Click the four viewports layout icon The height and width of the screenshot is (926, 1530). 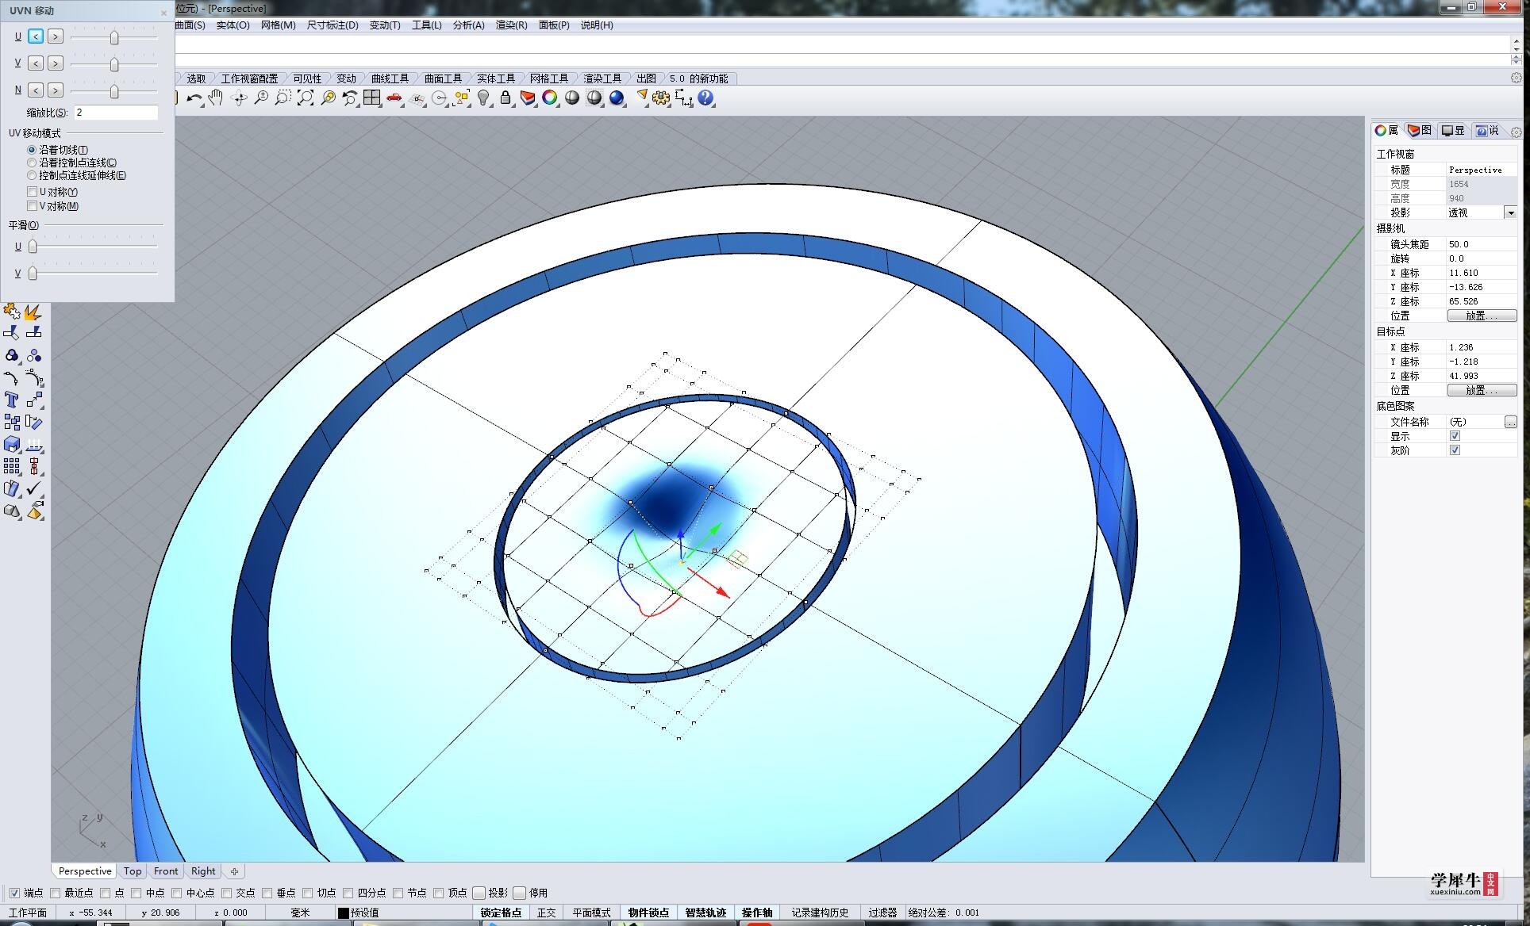tap(372, 98)
